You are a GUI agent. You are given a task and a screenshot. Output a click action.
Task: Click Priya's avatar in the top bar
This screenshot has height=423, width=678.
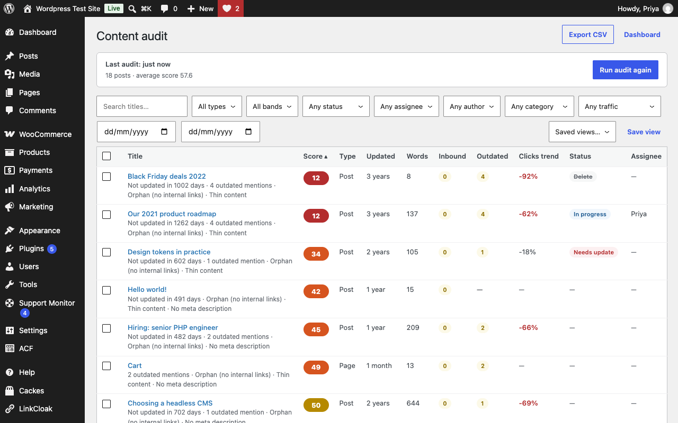click(668, 8)
